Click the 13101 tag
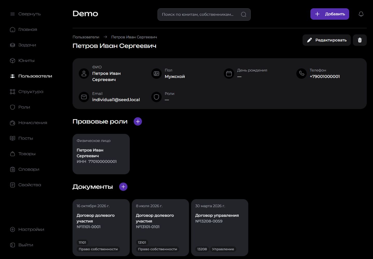 (x=142, y=242)
